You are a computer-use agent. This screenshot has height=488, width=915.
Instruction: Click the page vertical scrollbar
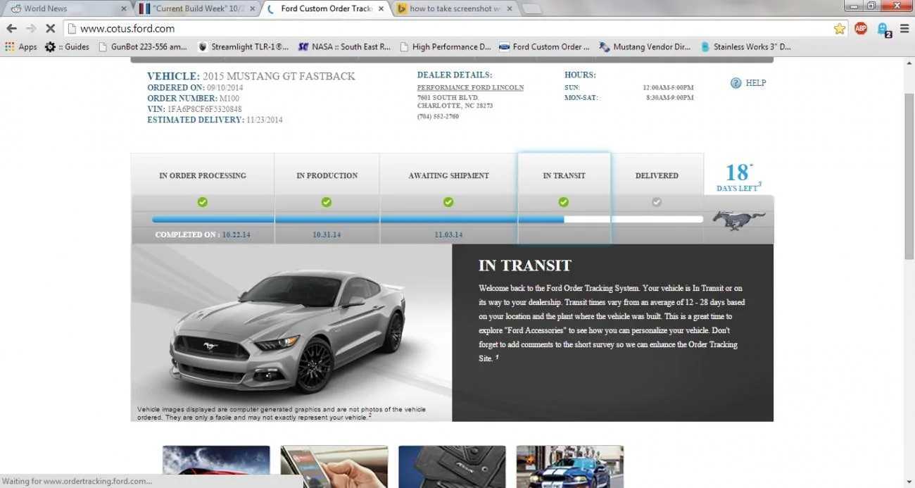point(909,176)
